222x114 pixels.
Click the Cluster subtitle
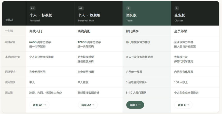[179, 21]
